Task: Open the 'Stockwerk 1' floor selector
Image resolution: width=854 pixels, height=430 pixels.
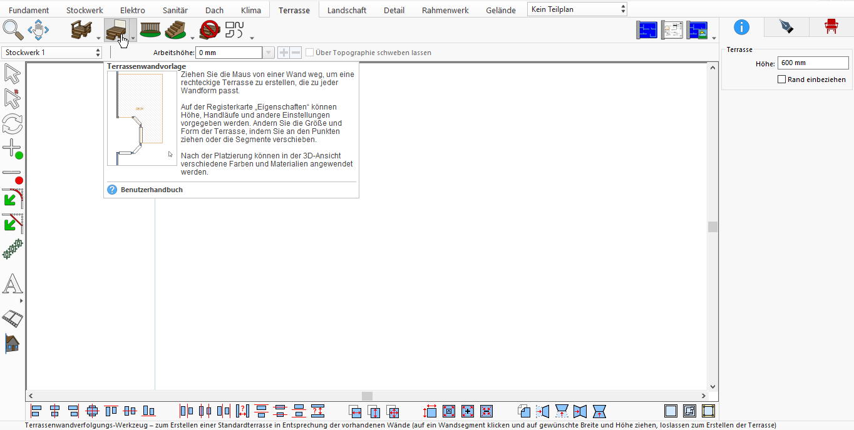Action: pos(52,53)
